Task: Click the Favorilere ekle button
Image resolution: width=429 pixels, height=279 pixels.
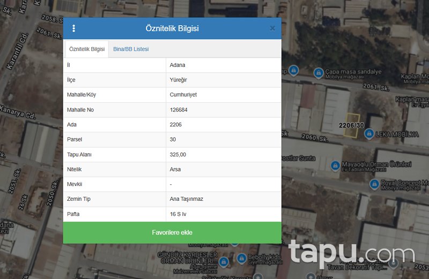Action: coord(172,232)
